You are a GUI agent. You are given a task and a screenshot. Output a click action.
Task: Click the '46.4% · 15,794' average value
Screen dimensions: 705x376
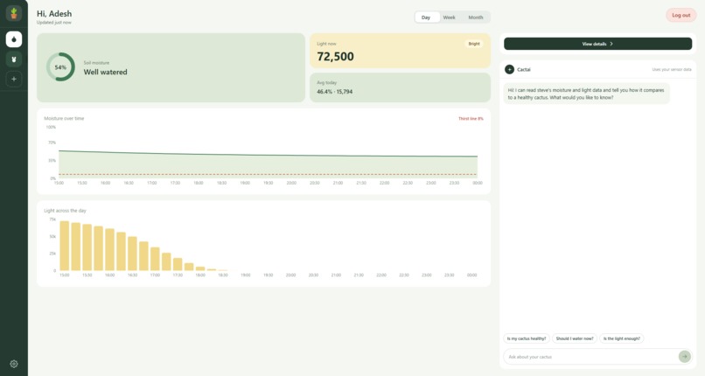334,92
